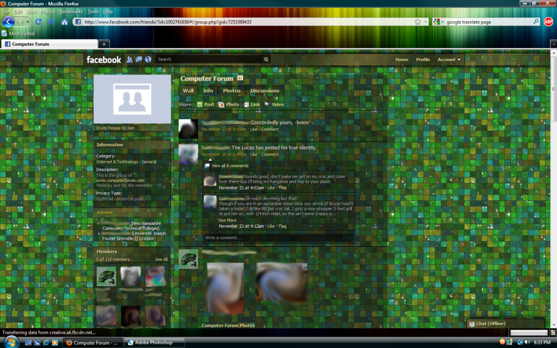
Task: Click the Facebook search magnifier button
Action: click(266, 59)
